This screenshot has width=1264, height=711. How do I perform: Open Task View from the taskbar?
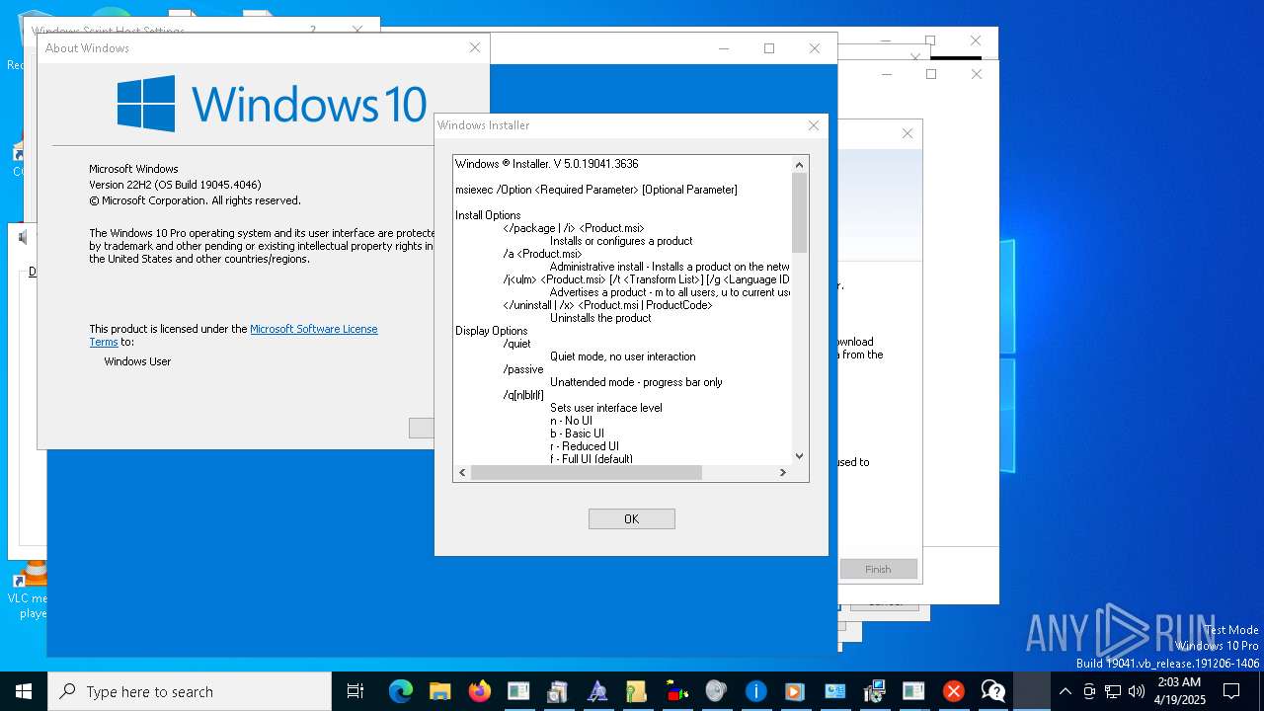355,691
